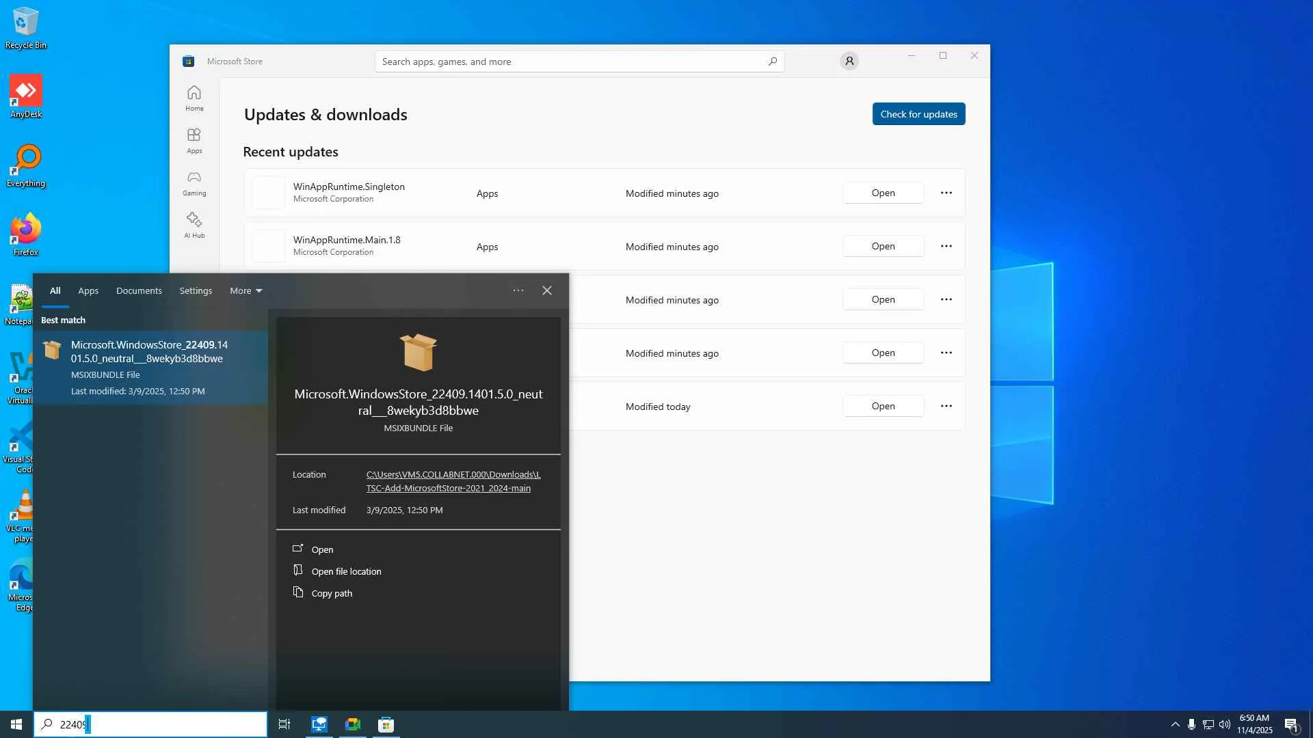Open more options for WinAppRuntime.Singleton

(946, 193)
